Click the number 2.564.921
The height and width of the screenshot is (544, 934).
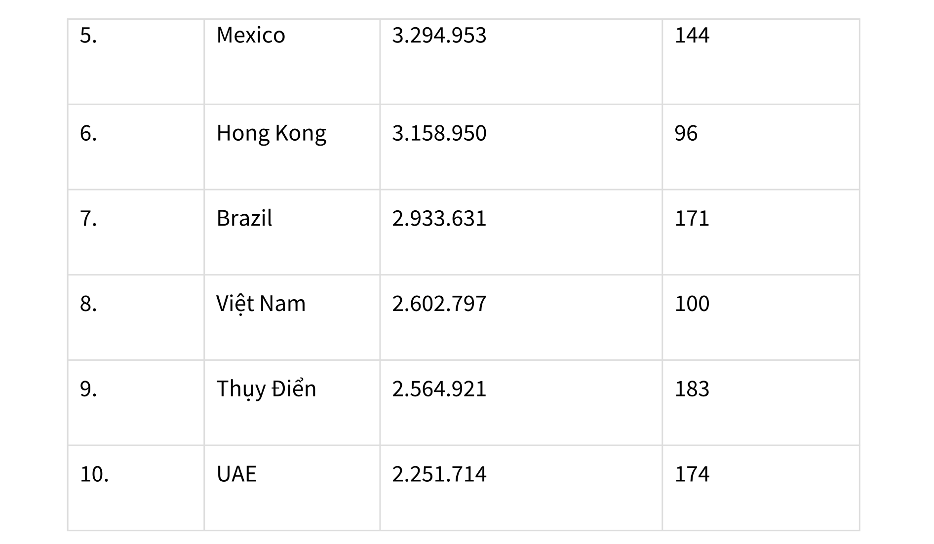coord(439,389)
